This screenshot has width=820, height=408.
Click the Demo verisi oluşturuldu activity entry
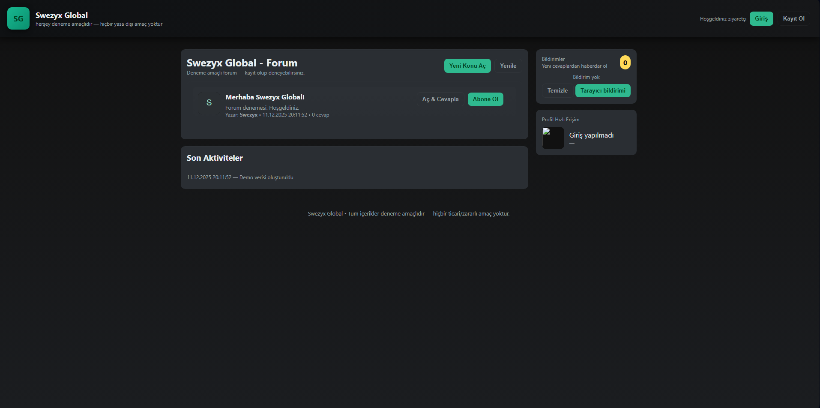(x=240, y=177)
